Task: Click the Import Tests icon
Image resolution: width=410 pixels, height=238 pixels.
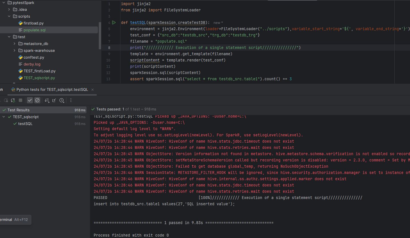Action: [x=54, y=100]
